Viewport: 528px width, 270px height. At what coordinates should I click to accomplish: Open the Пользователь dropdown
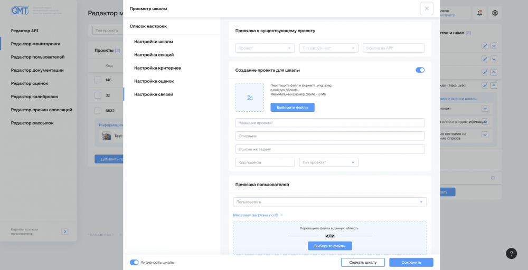pyautogui.click(x=329, y=202)
